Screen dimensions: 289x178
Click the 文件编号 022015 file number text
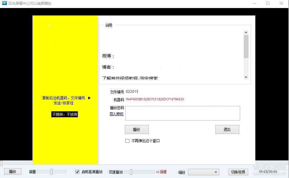(132, 92)
